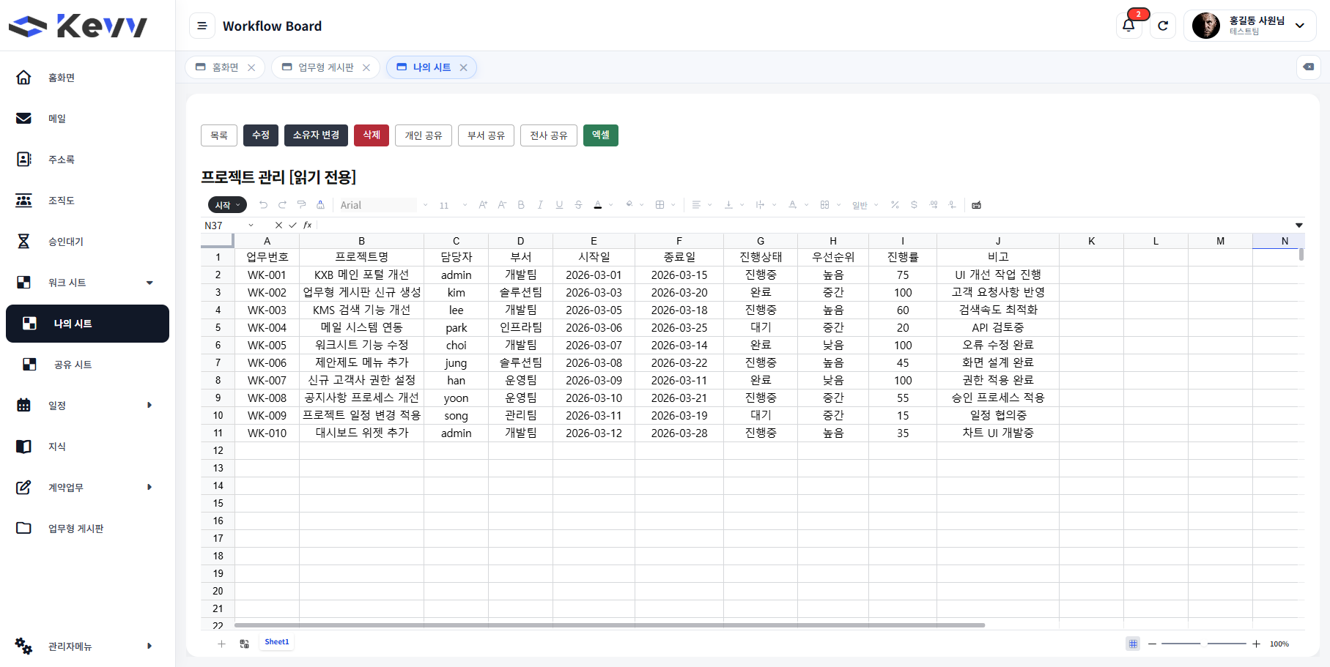The width and height of the screenshot is (1330, 667).
Task: Click the keyboard shortcut icon in toolbar
Action: point(976,205)
